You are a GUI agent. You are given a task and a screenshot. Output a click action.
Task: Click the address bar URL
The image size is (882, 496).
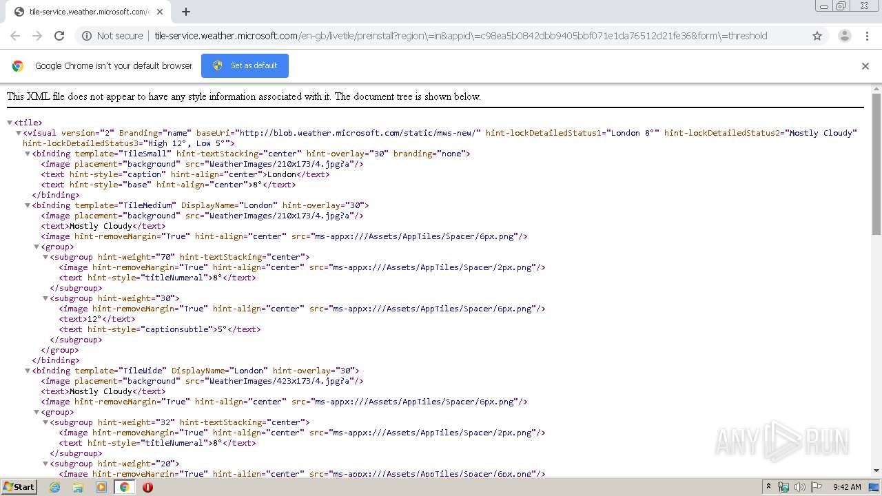(x=460, y=36)
